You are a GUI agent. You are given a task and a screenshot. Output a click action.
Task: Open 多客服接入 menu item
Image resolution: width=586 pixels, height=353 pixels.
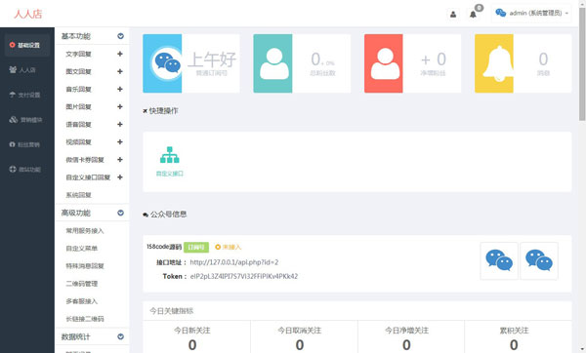tap(82, 301)
